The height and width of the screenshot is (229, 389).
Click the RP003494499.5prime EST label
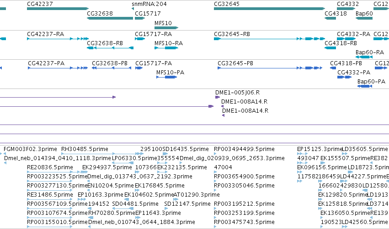tap(245, 149)
